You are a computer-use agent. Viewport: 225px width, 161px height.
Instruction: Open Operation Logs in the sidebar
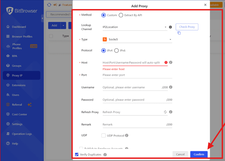pos(21,134)
